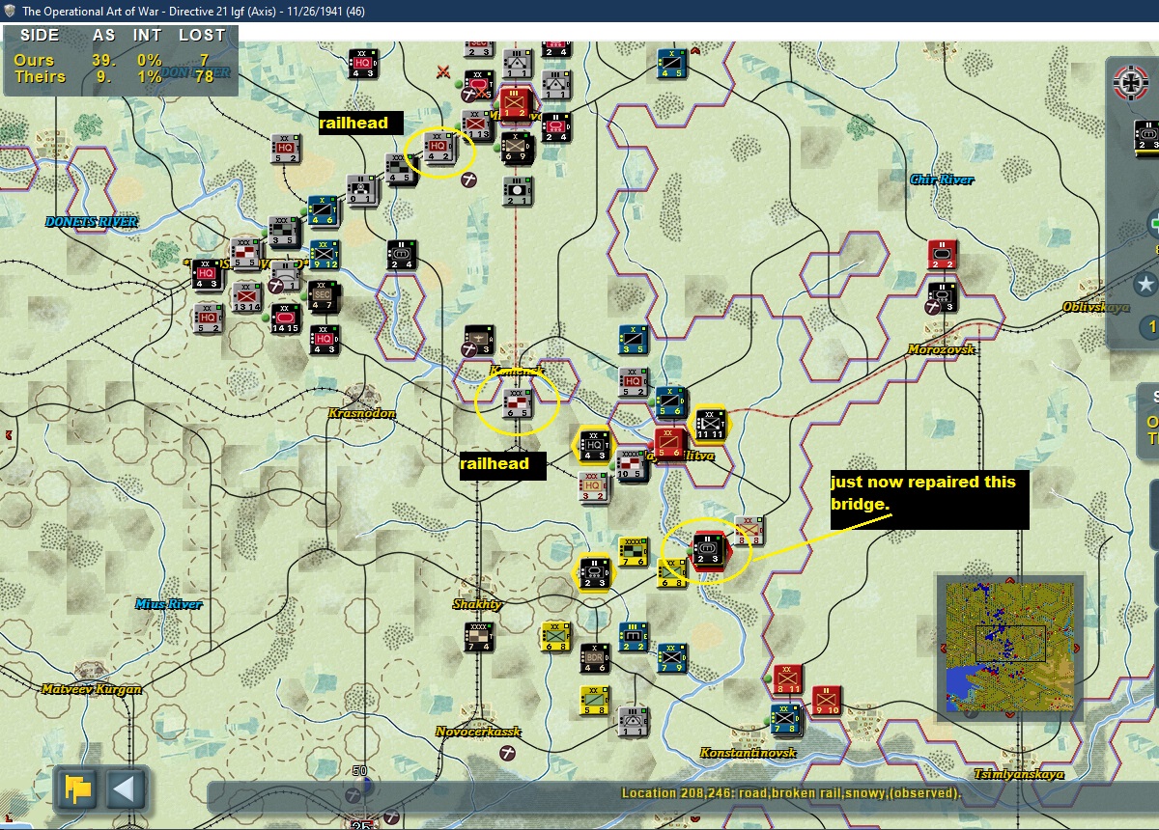Select the red battalion counter showing 2 2
Screen dimensions: 1159x830
click(943, 254)
